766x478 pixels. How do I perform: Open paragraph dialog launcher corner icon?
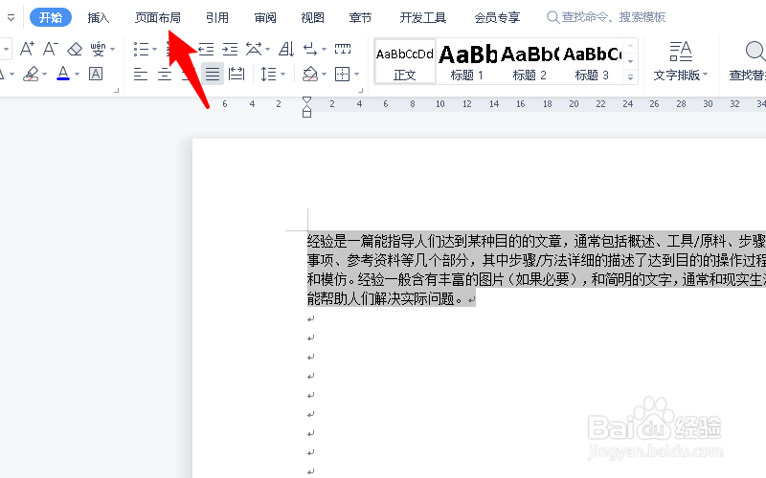pyautogui.click(x=361, y=90)
